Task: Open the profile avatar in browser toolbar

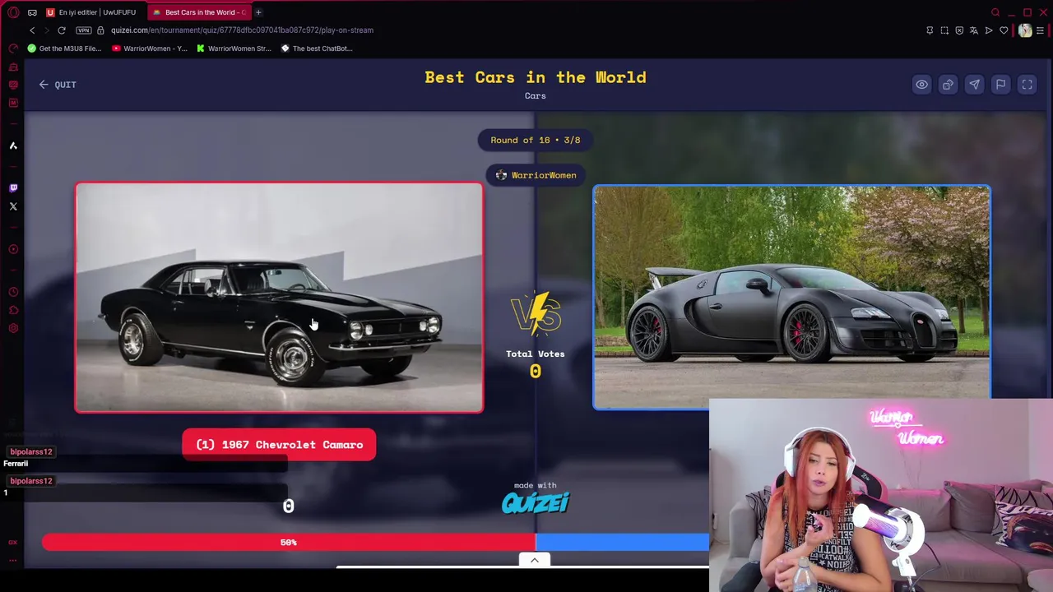Action: [1024, 30]
